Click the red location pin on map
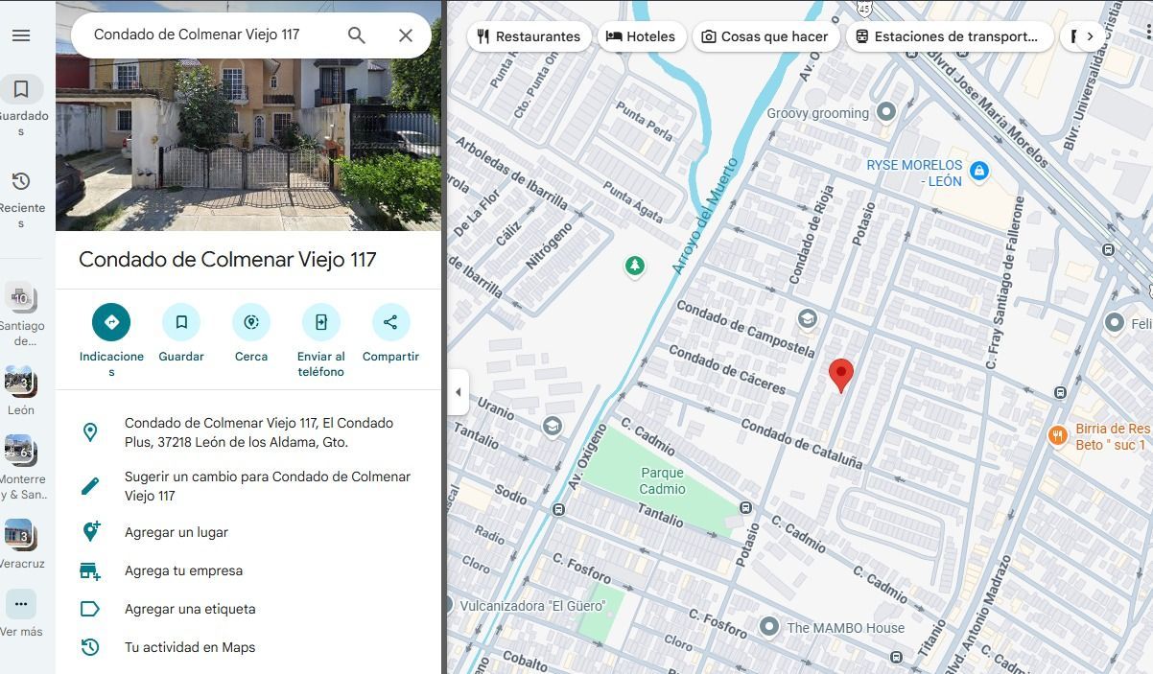1153x674 pixels. 840,376
